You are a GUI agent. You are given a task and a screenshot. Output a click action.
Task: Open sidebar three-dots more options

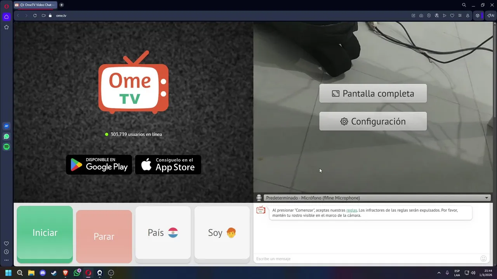tap(6, 260)
